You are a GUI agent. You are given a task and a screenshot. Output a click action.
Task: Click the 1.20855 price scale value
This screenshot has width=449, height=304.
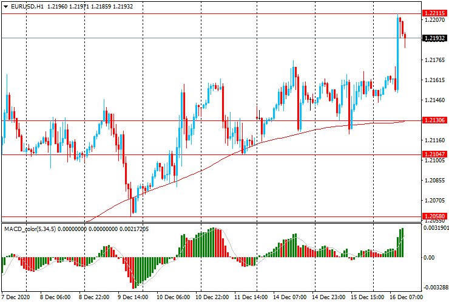click(435, 181)
